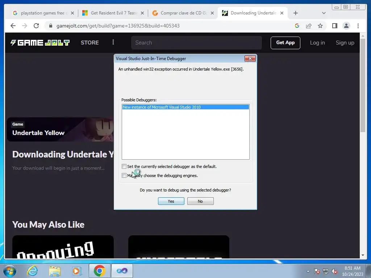Open the Windows Start menu
Image resolution: width=371 pixels, height=278 pixels.
[x=10, y=271]
